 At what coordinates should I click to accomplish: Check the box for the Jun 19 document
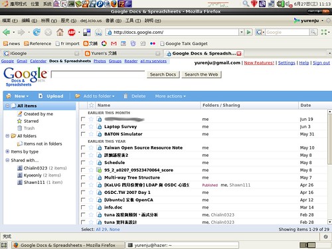[x=83, y=119]
